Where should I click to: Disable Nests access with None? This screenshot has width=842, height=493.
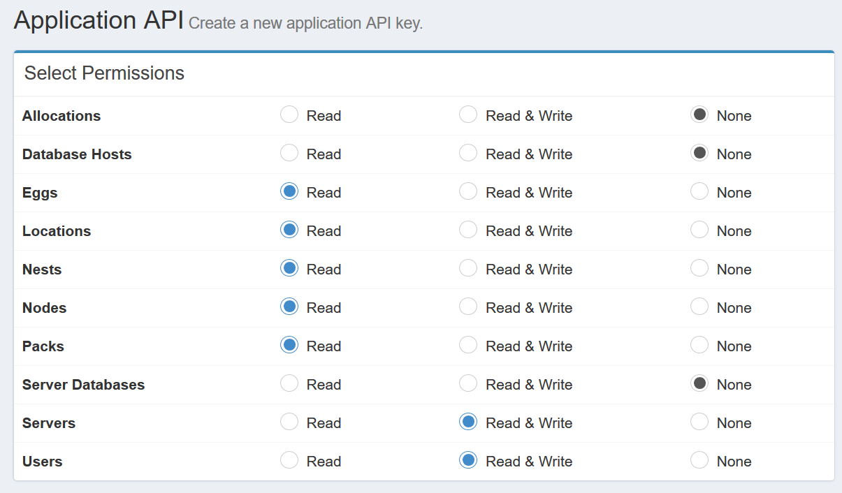click(x=699, y=268)
